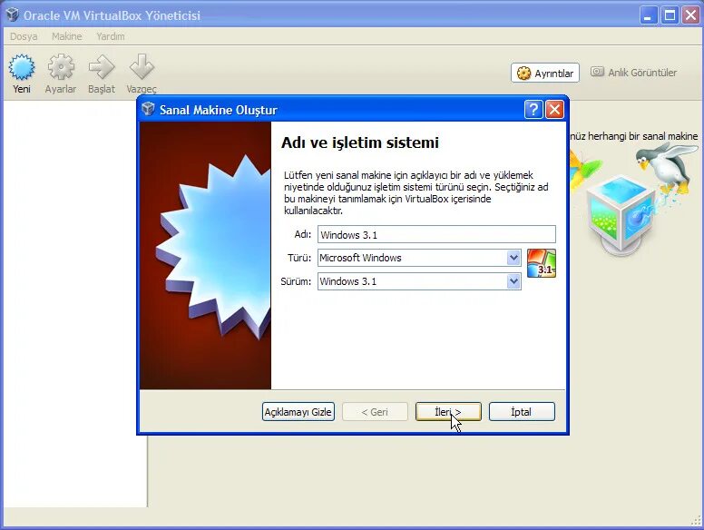Open the Makine menu

click(x=67, y=36)
